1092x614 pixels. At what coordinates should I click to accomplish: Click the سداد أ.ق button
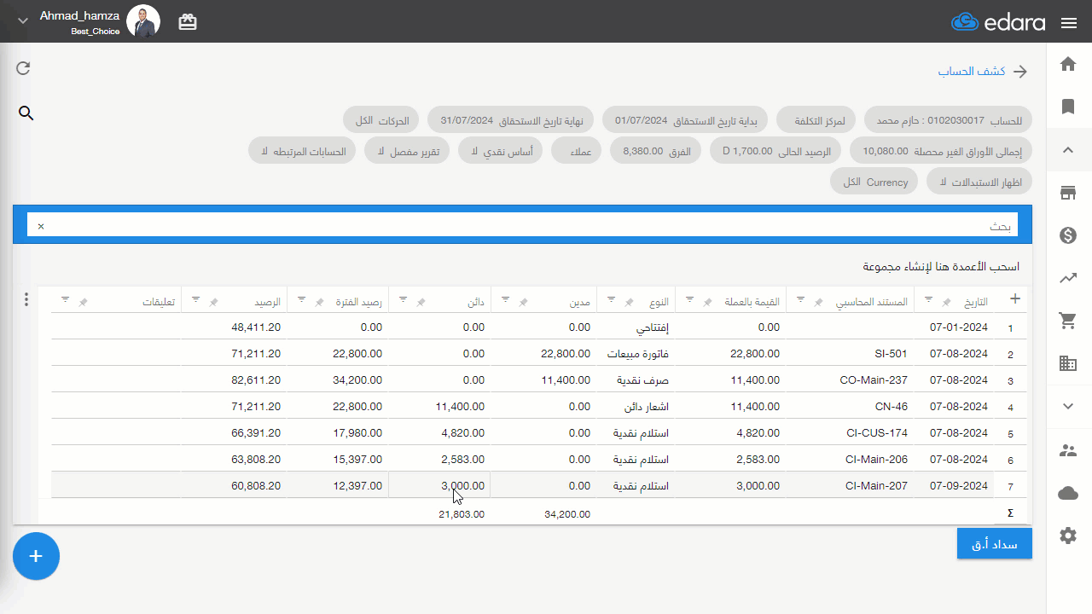pos(995,543)
